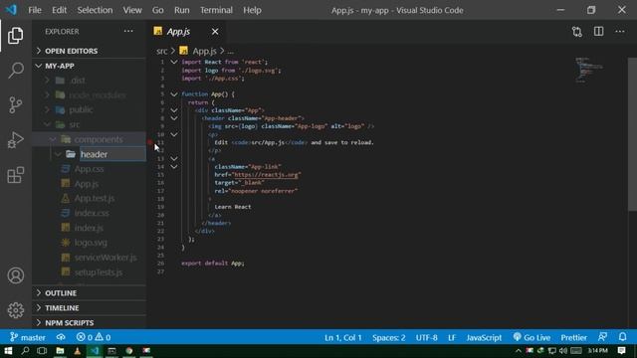
Task: Open the Terminal menu
Action: click(216, 10)
